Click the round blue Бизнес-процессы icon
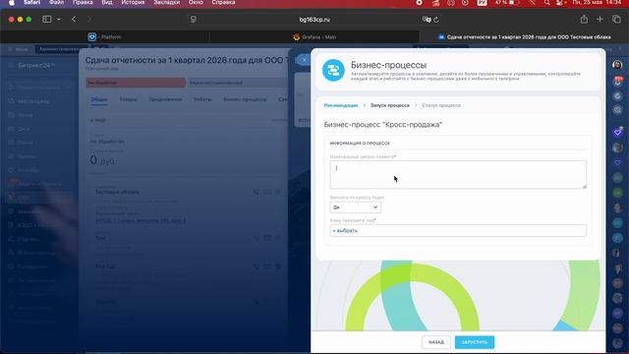The image size is (629, 354). (333, 70)
